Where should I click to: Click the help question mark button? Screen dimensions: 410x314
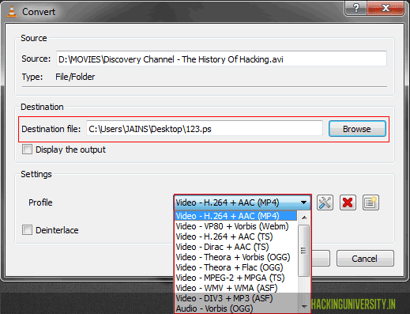click(355, 8)
